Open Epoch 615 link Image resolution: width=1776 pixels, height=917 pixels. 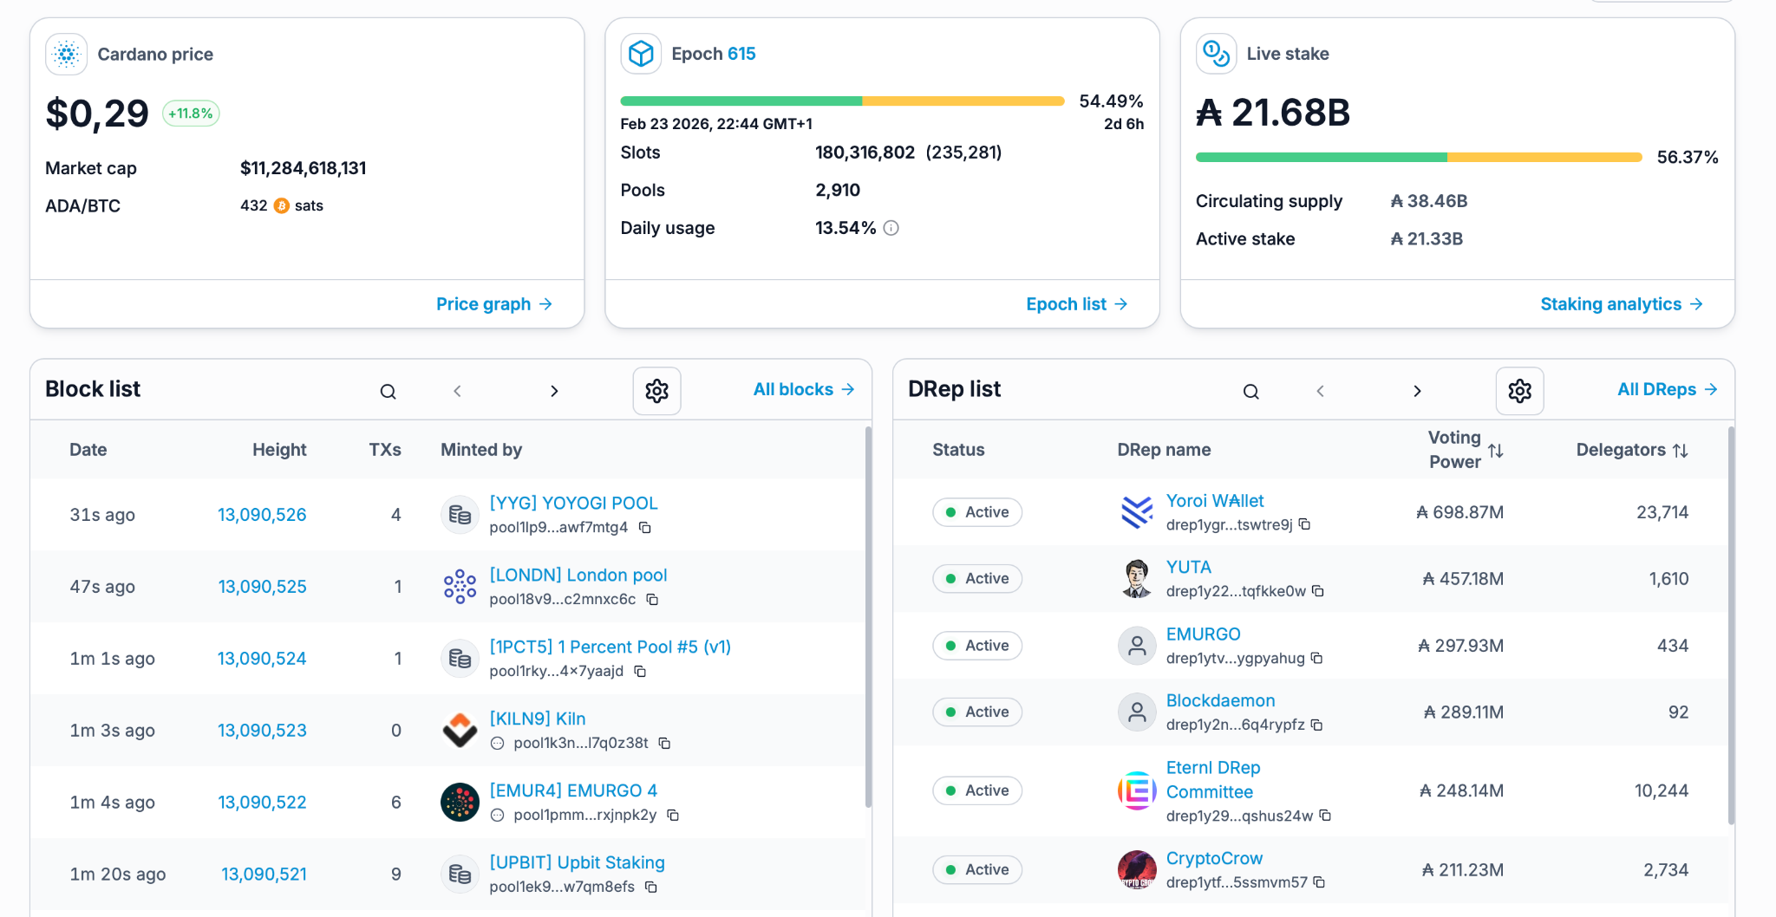pos(741,54)
